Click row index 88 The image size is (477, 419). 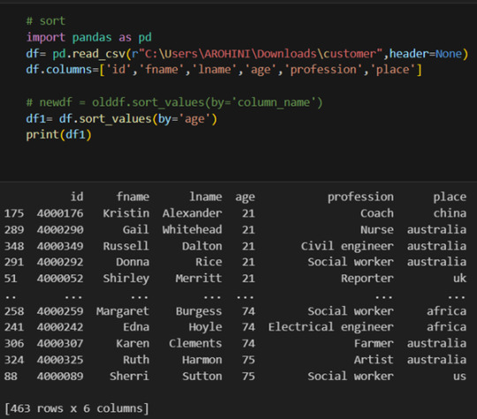coord(11,377)
